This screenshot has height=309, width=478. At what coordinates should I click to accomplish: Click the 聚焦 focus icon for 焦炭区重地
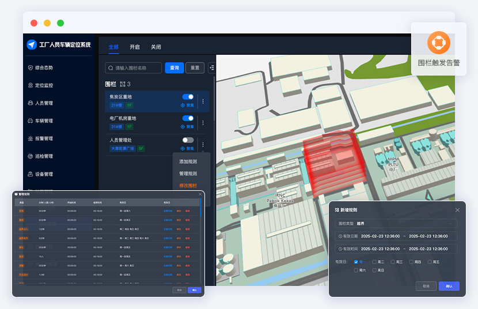point(183,105)
